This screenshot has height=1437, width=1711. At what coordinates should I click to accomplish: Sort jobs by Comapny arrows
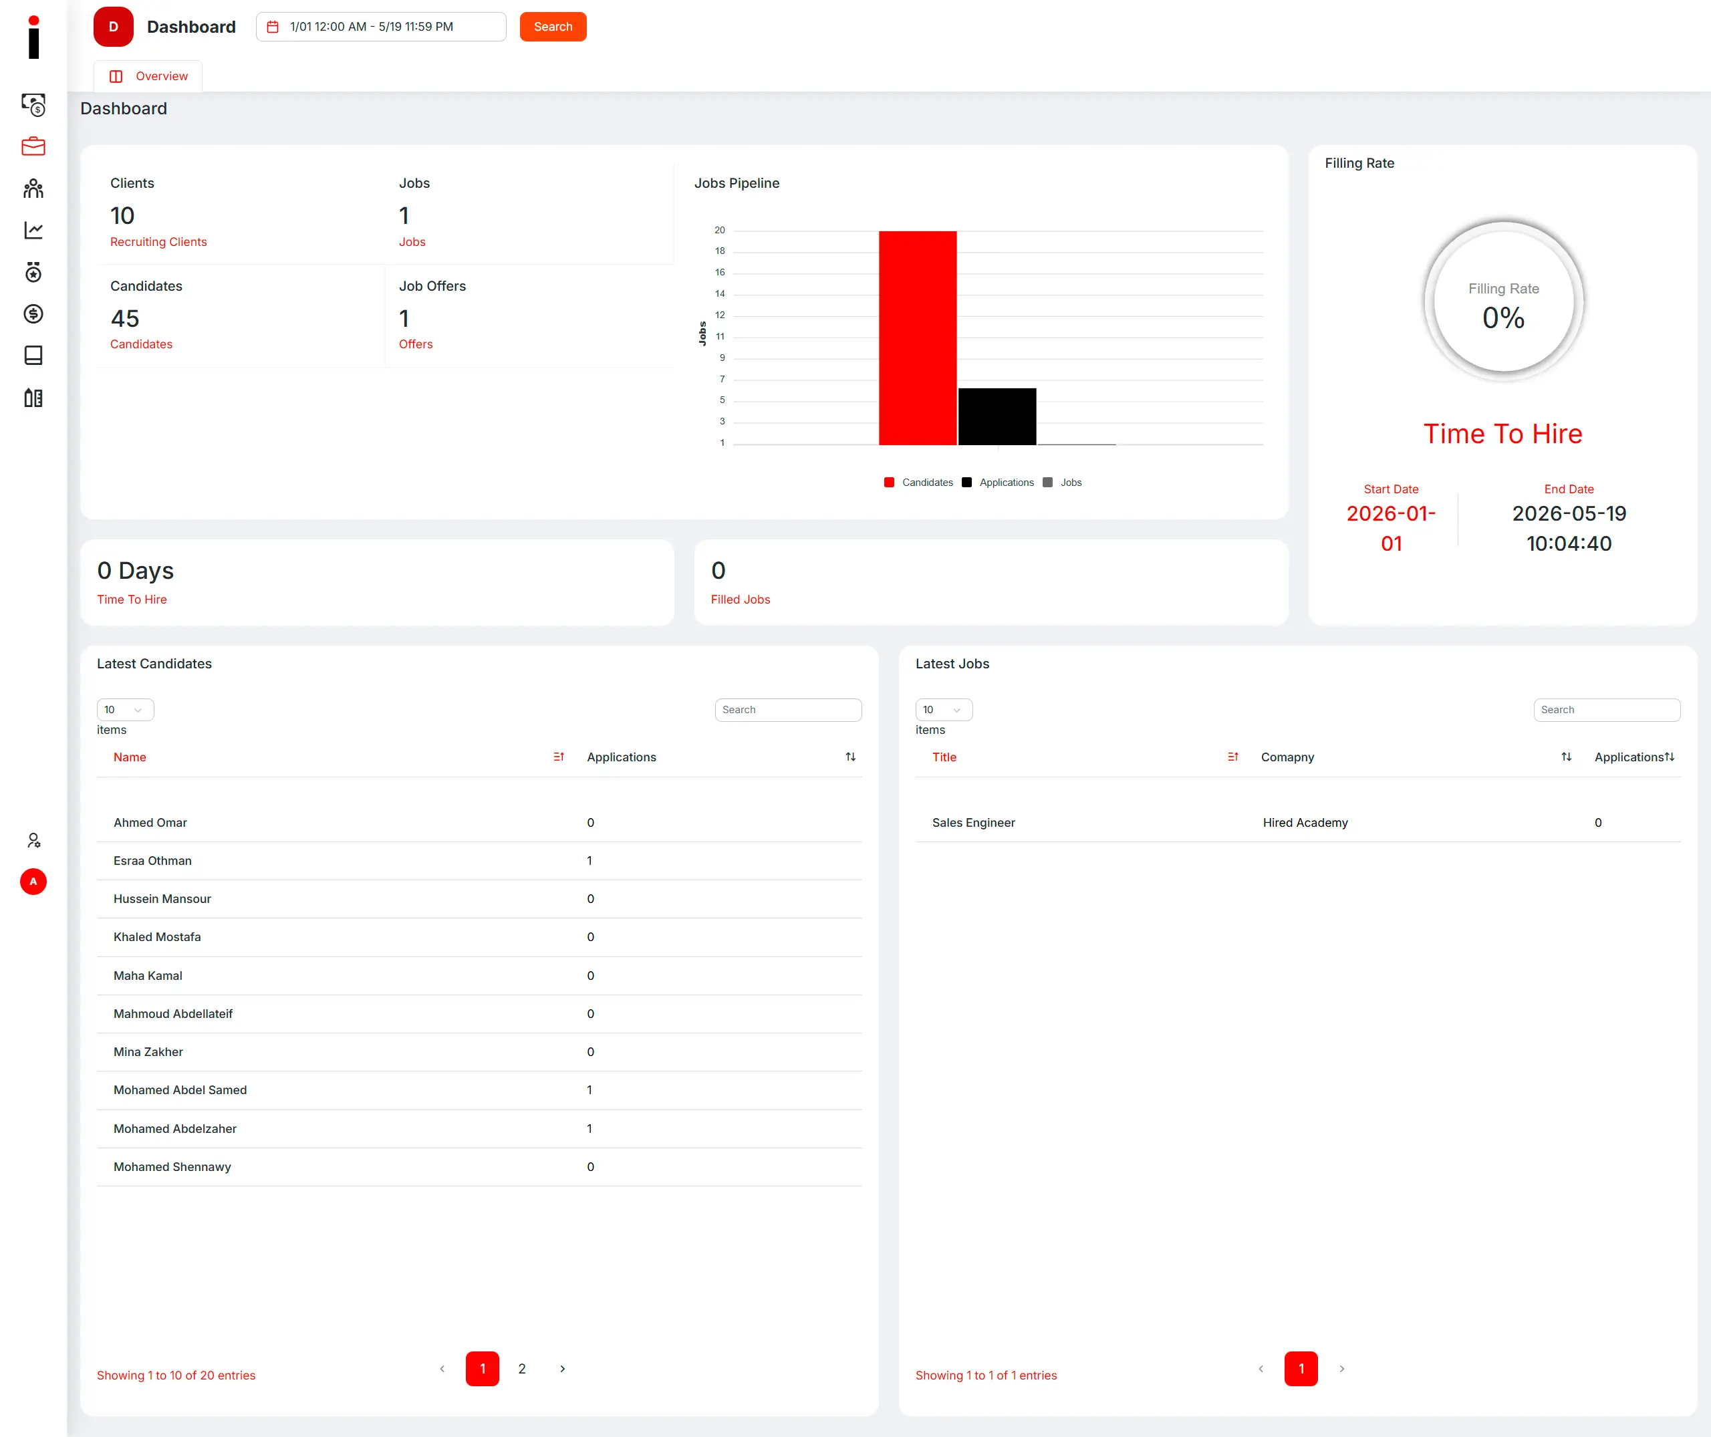tap(1566, 757)
